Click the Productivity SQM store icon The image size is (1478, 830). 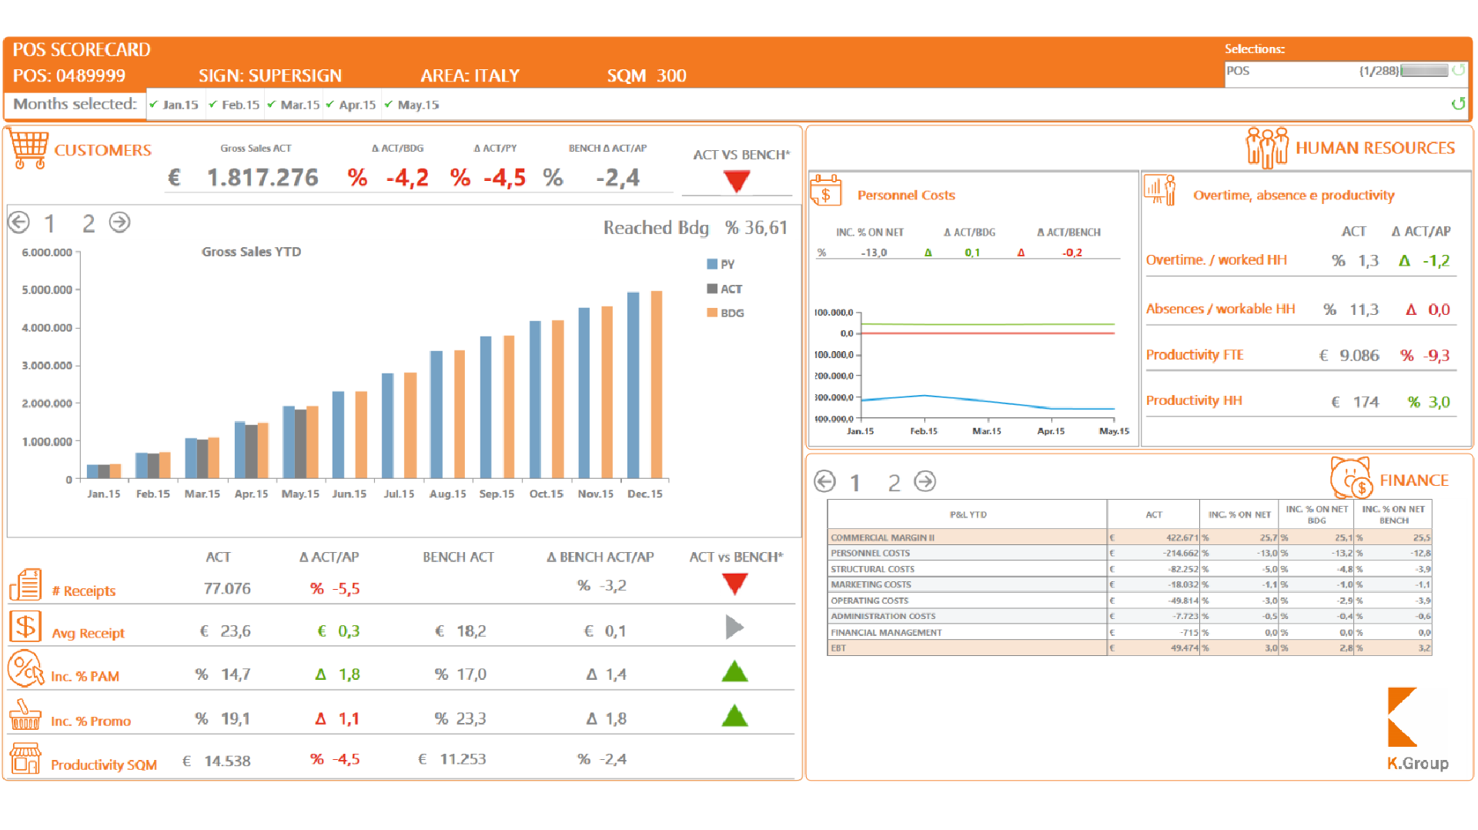point(25,758)
